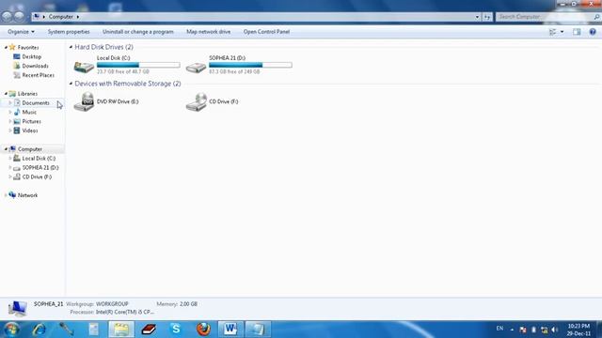Screen dimensions: 602x338
Task: Click the SOPHEA_21 computer details icon
Action: pos(17,309)
